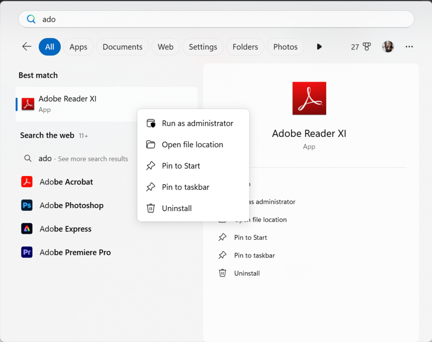Switch to the Settings filter tab

pos(203,47)
